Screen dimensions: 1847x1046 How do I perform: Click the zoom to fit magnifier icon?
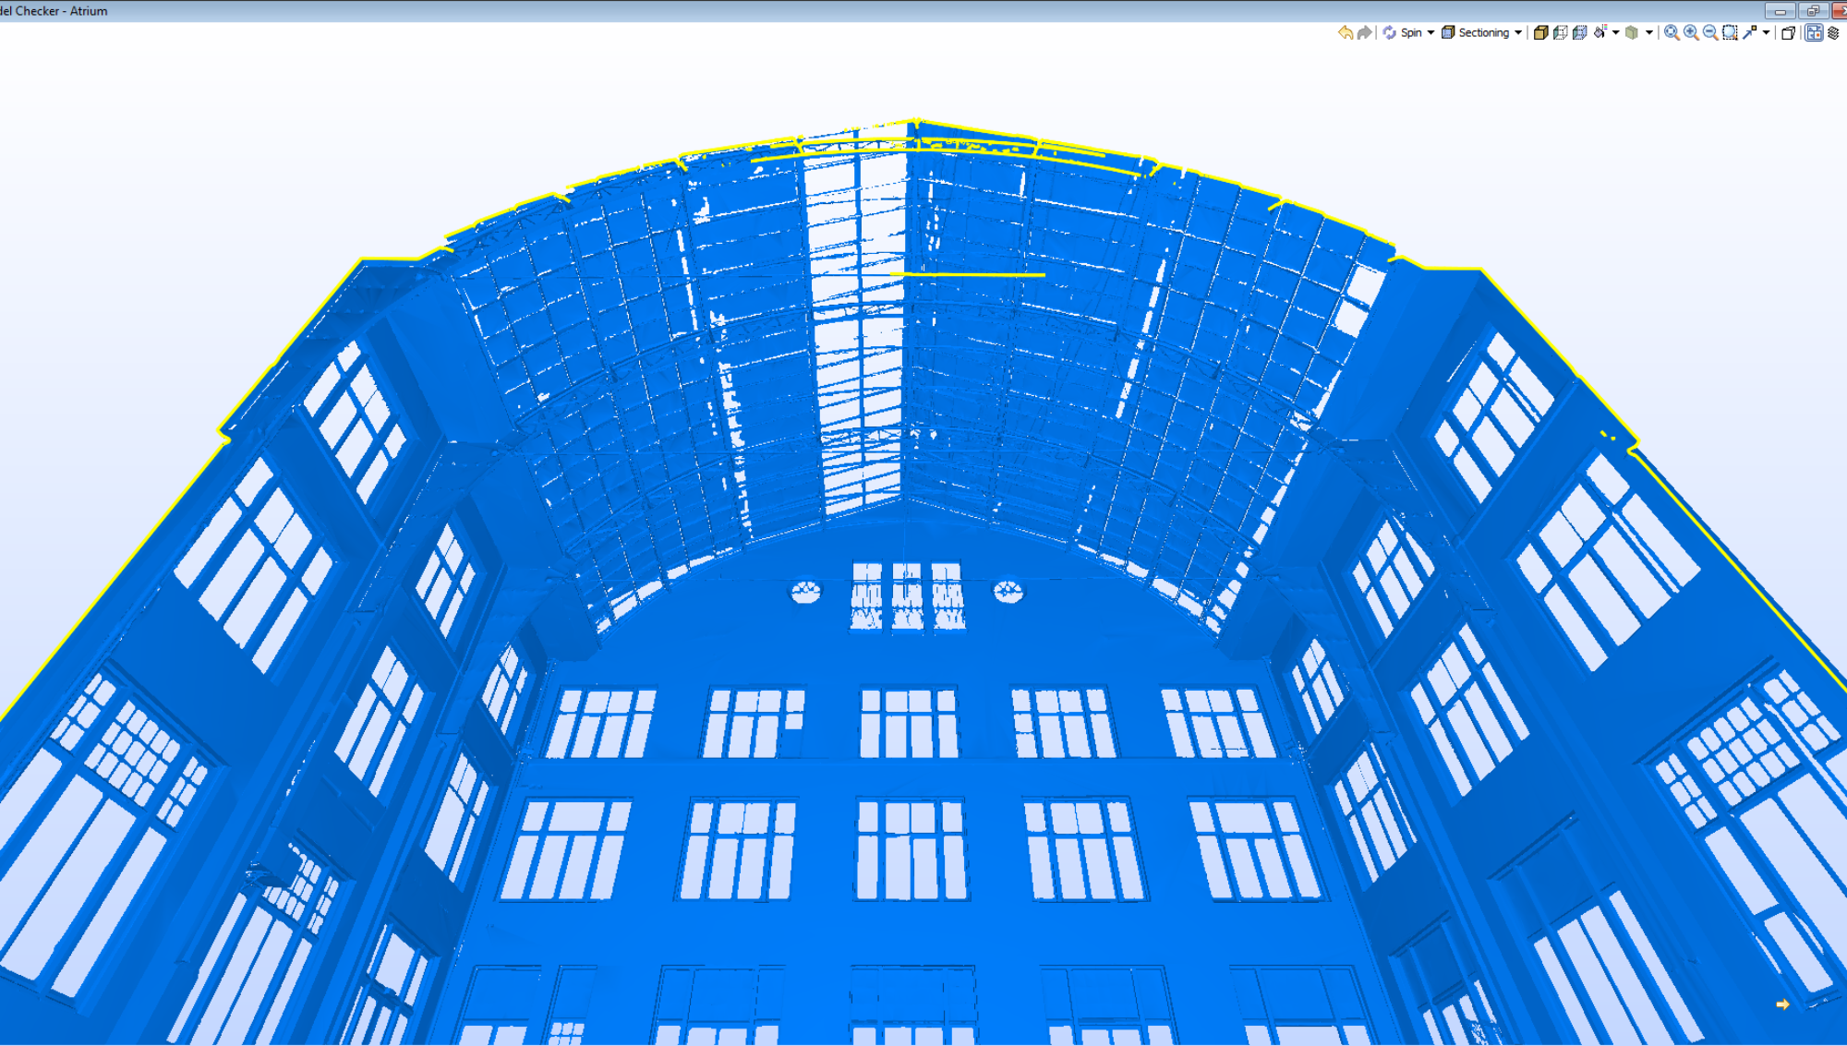coord(1672,32)
